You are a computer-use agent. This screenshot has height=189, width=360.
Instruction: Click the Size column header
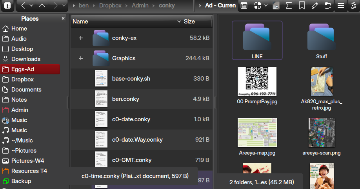tap(196, 22)
